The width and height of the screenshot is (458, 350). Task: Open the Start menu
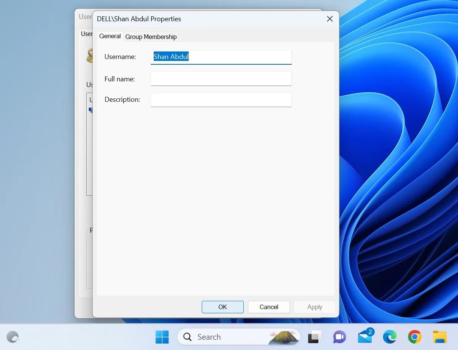(x=162, y=337)
